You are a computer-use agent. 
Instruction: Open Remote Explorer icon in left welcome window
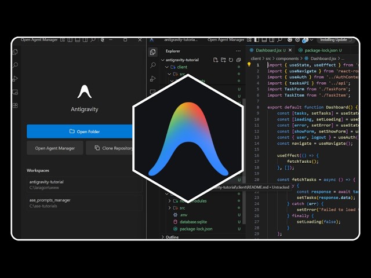point(16,92)
